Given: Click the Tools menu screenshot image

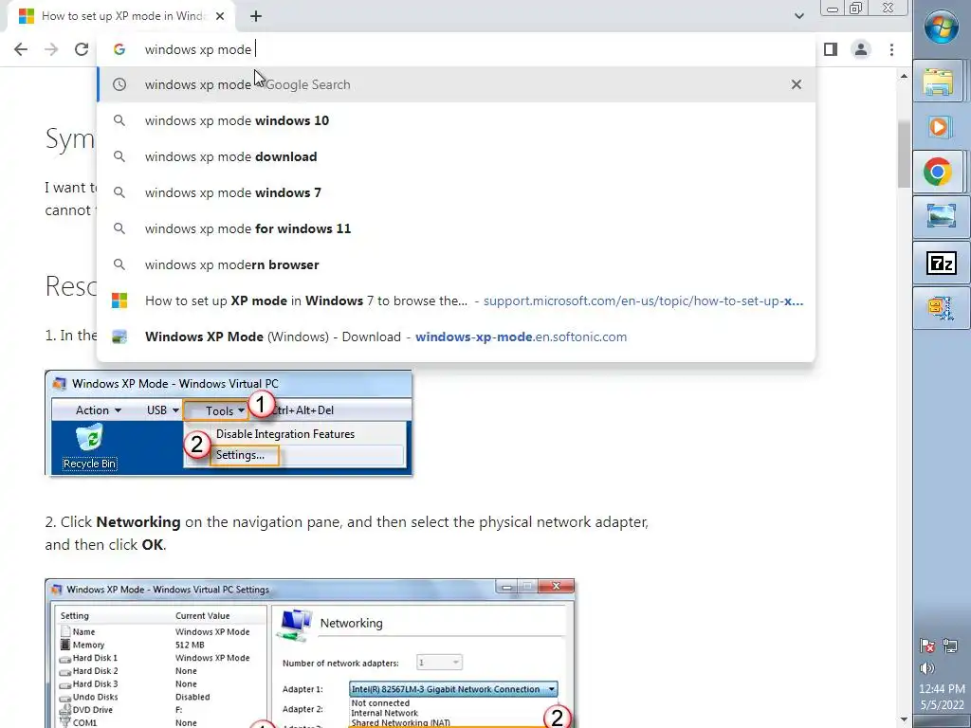Looking at the screenshot, I should (x=229, y=423).
